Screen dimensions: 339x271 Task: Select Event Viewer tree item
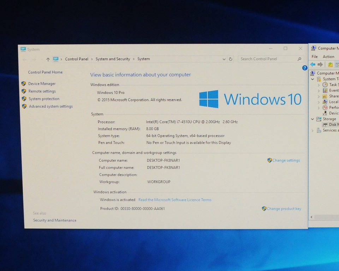(x=334, y=90)
